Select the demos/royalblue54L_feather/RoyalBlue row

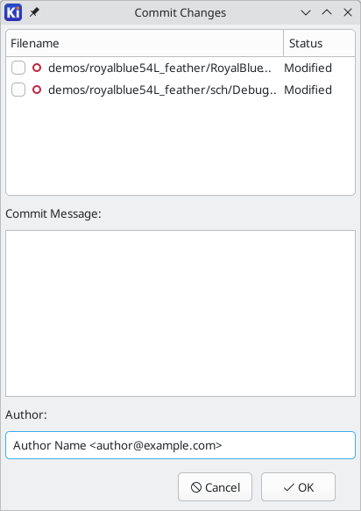tap(180, 68)
